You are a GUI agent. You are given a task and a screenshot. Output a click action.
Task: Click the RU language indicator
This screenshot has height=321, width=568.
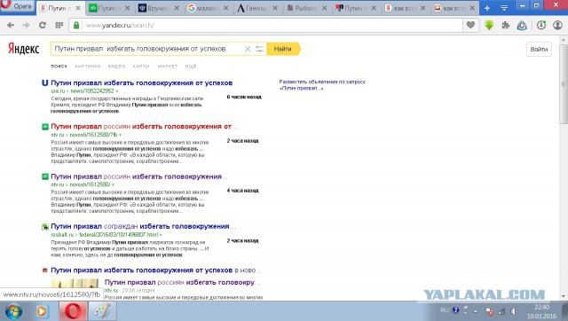point(445,310)
